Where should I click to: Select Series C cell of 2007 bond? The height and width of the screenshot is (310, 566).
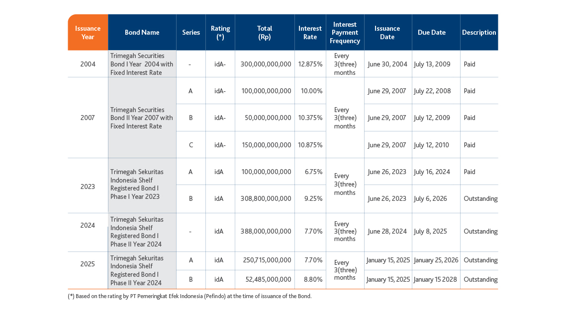[191, 145]
